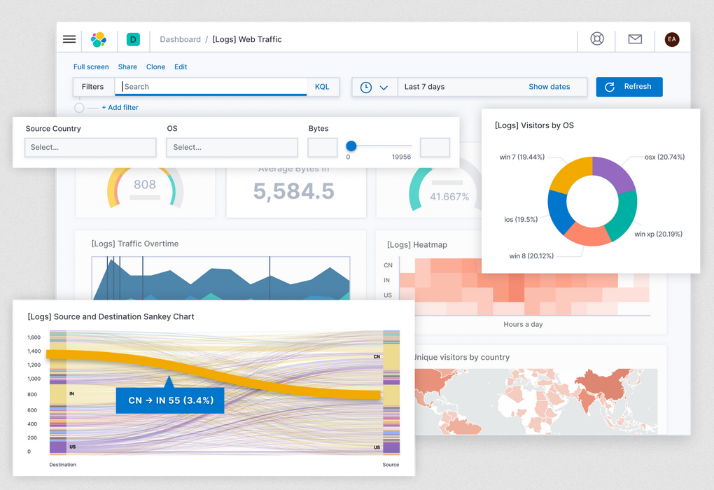
Task: Click the filter options circle icon
Action: [79, 108]
